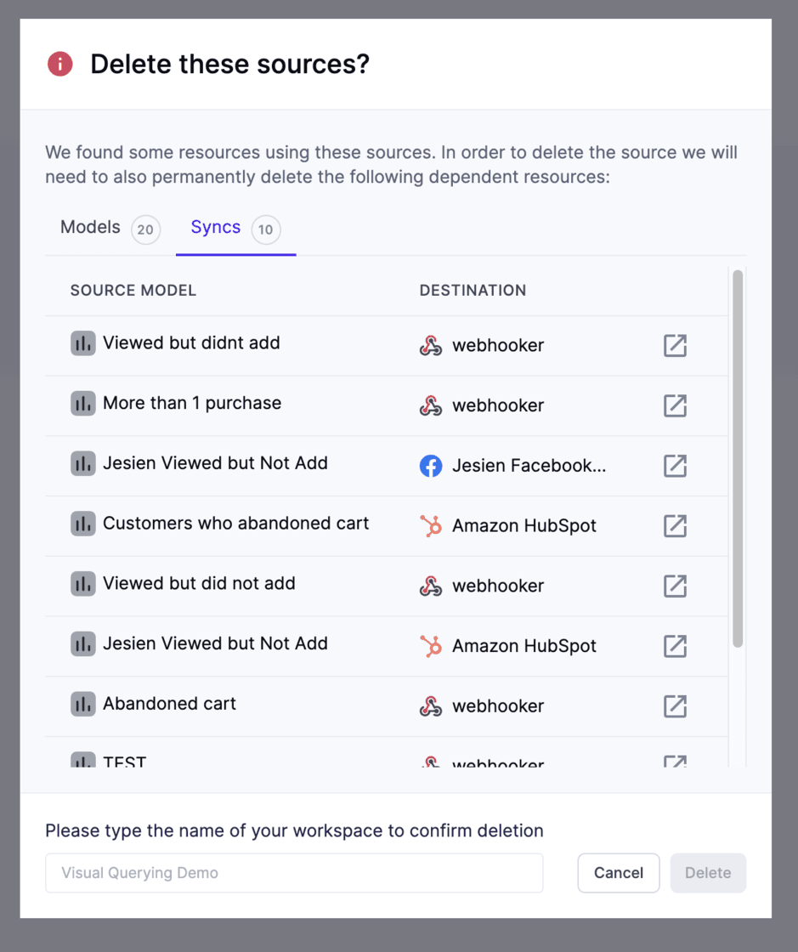Image resolution: width=798 pixels, height=952 pixels.
Task: Open external link for More than 1 purchase
Action: 675,405
